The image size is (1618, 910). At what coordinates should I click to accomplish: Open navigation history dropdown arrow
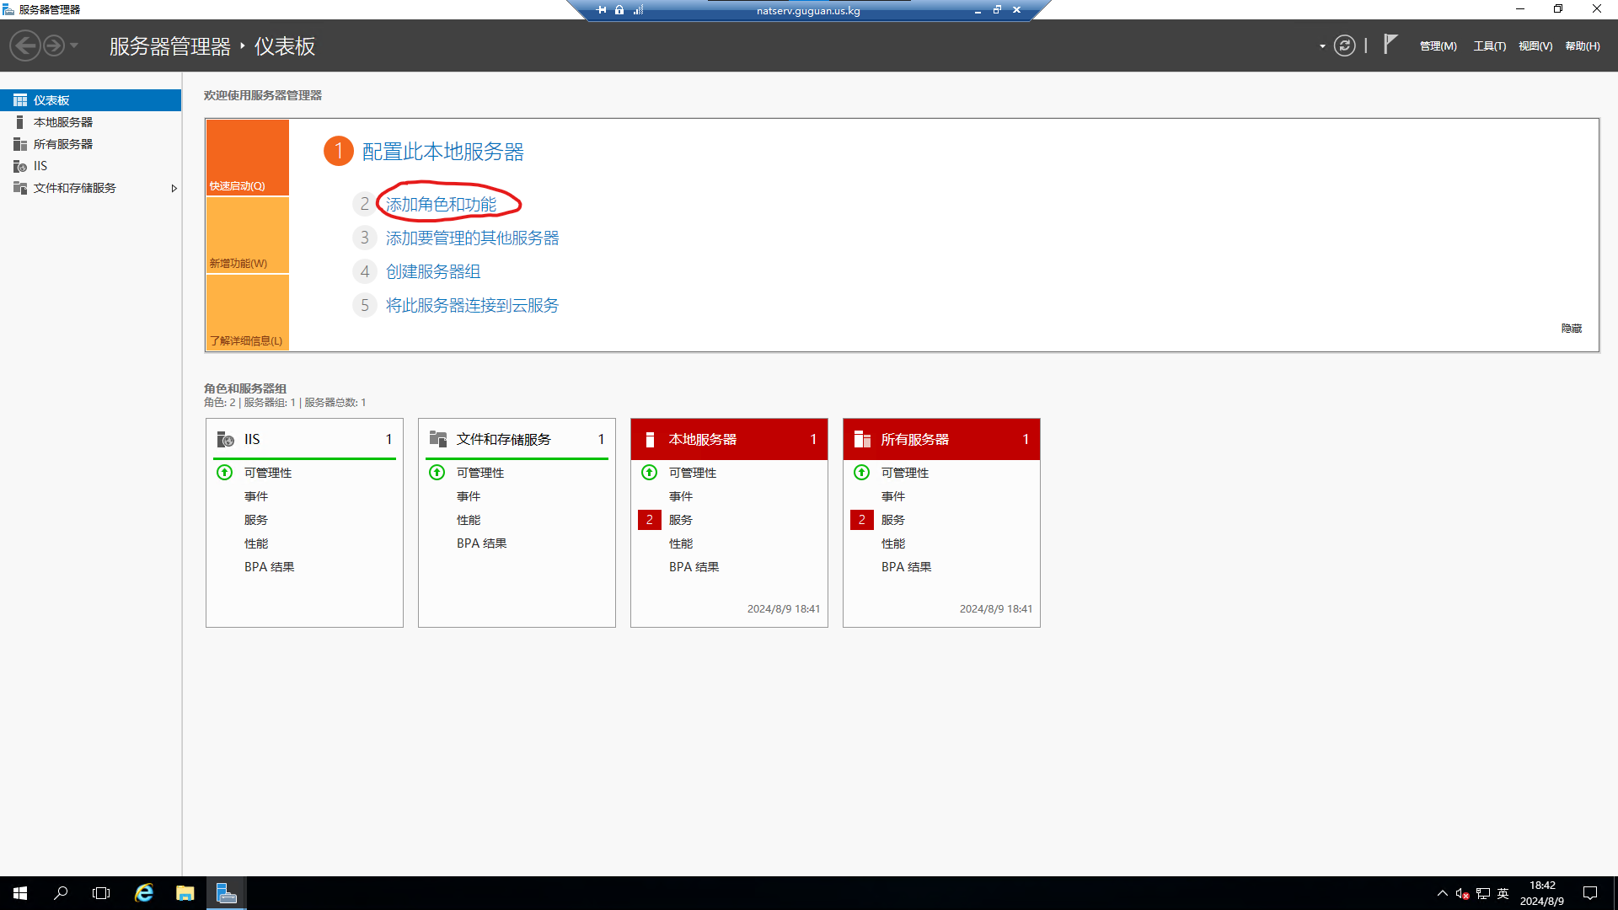tap(74, 45)
